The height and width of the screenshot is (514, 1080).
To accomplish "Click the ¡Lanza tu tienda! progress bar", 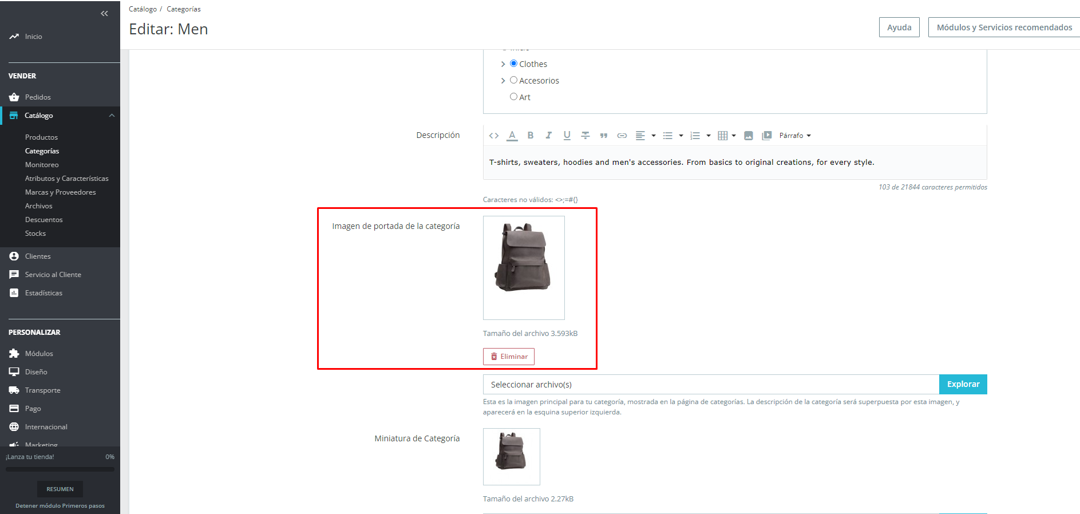I will click(60, 469).
